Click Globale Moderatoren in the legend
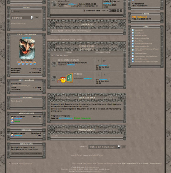The image size is (171, 173). (82, 118)
